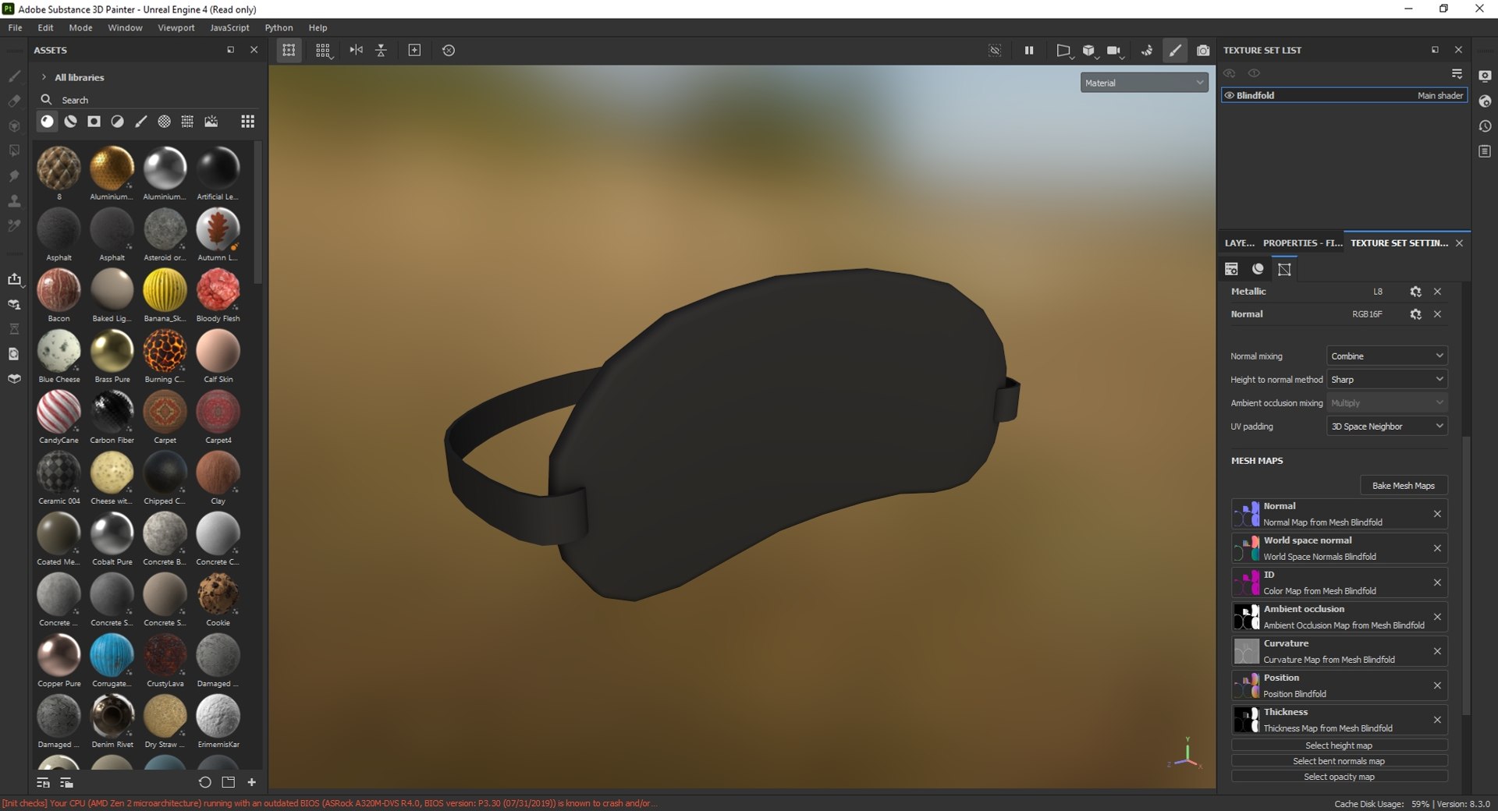1498x811 pixels.
Task: Toggle painting mode brush icon in top toolbar
Action: click(x=1175, y=51)
